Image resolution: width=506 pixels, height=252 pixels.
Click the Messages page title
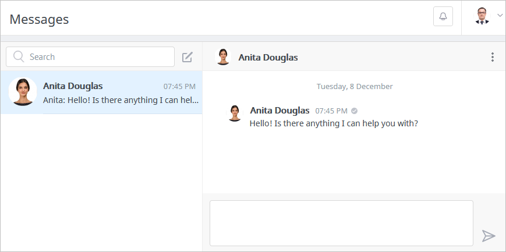coord(39,19)
